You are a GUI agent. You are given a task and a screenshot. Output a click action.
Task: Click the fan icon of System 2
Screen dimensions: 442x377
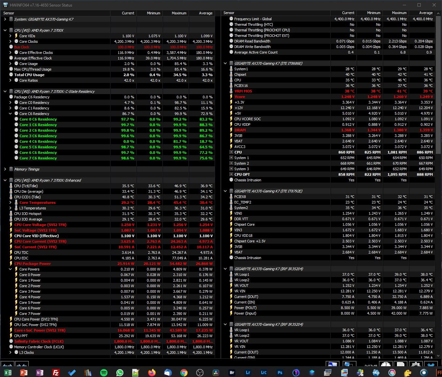point(231,163)
